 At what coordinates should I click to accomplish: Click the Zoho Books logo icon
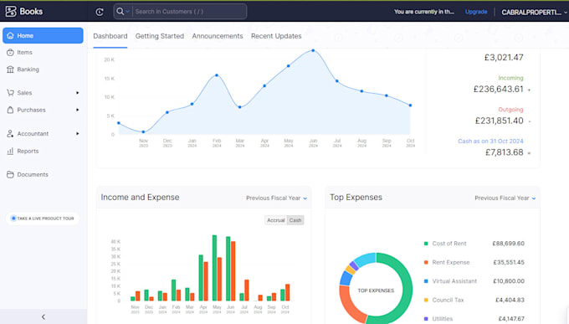click(11, 11)
